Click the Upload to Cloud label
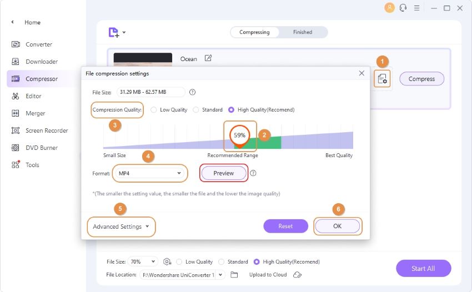 [x=268, y=275]
